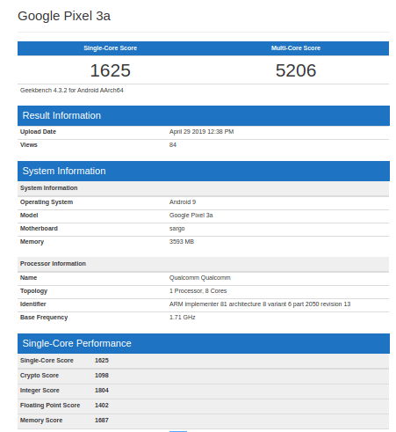Select the Multi-Core Score header in top banner
The image size is (396, 432).
pyautogui.click(x=296, y=48)
